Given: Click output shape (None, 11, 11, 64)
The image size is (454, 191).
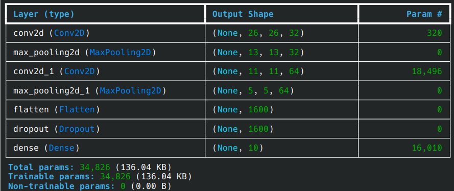Looking at the screenshot, I should (258, 71).
